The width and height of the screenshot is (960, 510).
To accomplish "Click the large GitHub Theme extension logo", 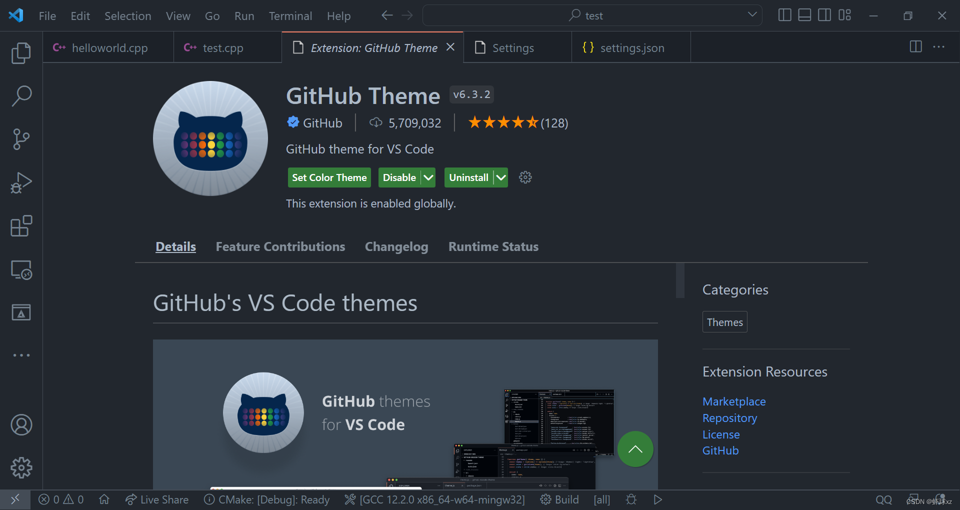I will [x=210, y=138].
